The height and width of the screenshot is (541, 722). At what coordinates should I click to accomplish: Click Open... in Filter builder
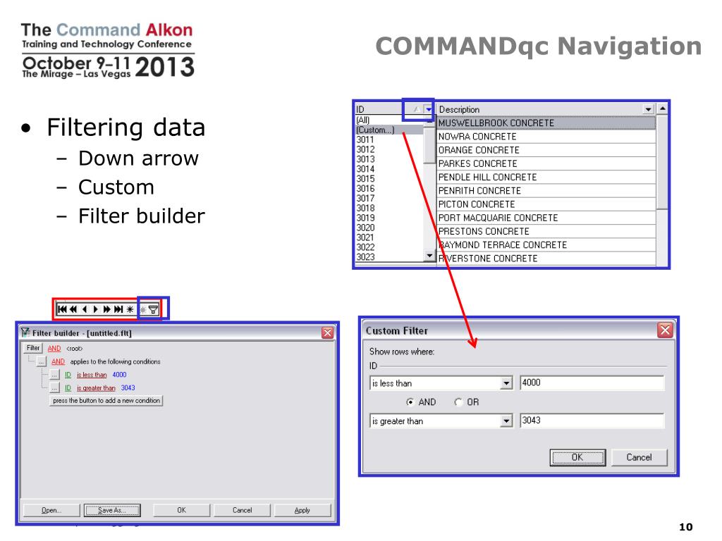coord(51,510)
